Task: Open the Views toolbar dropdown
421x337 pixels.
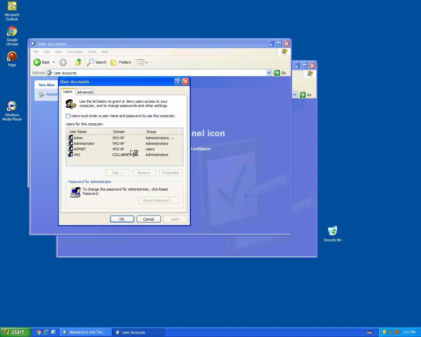Action: 142,62
